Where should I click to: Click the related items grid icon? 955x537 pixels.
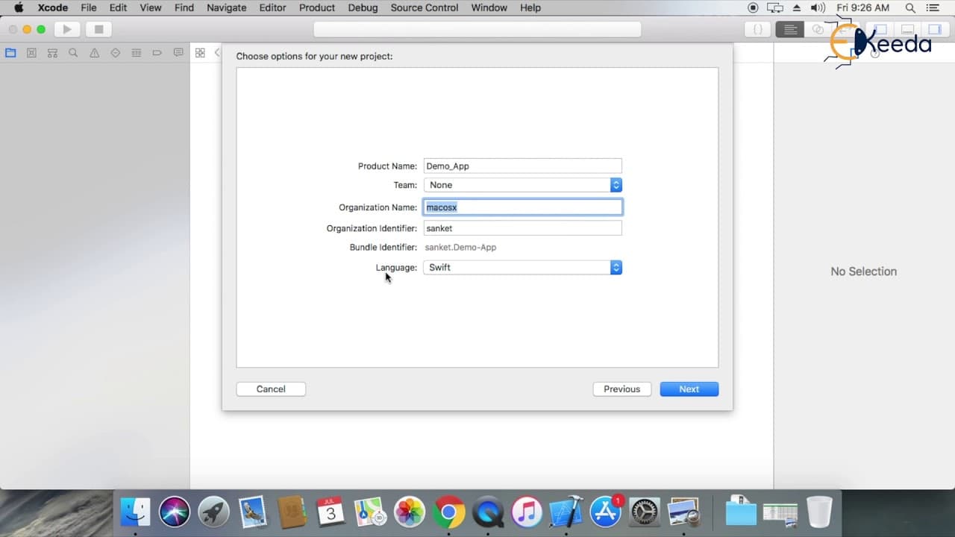[x=200, y=53]
